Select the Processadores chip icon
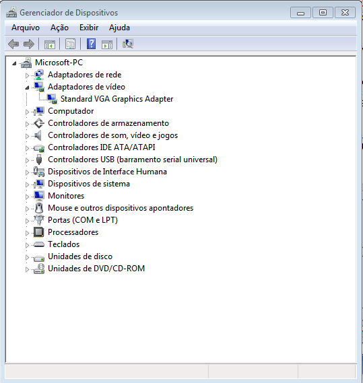Screen dimensions: 363x383 (x=39, y=232)
